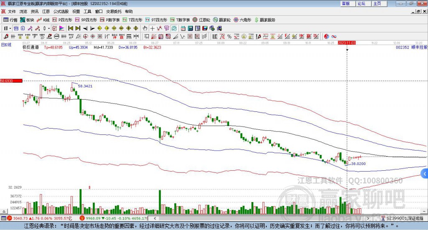Open the 江恩轮 Gann wheel
The height and width of the screenshot is (230, 428).
(201, 20)
